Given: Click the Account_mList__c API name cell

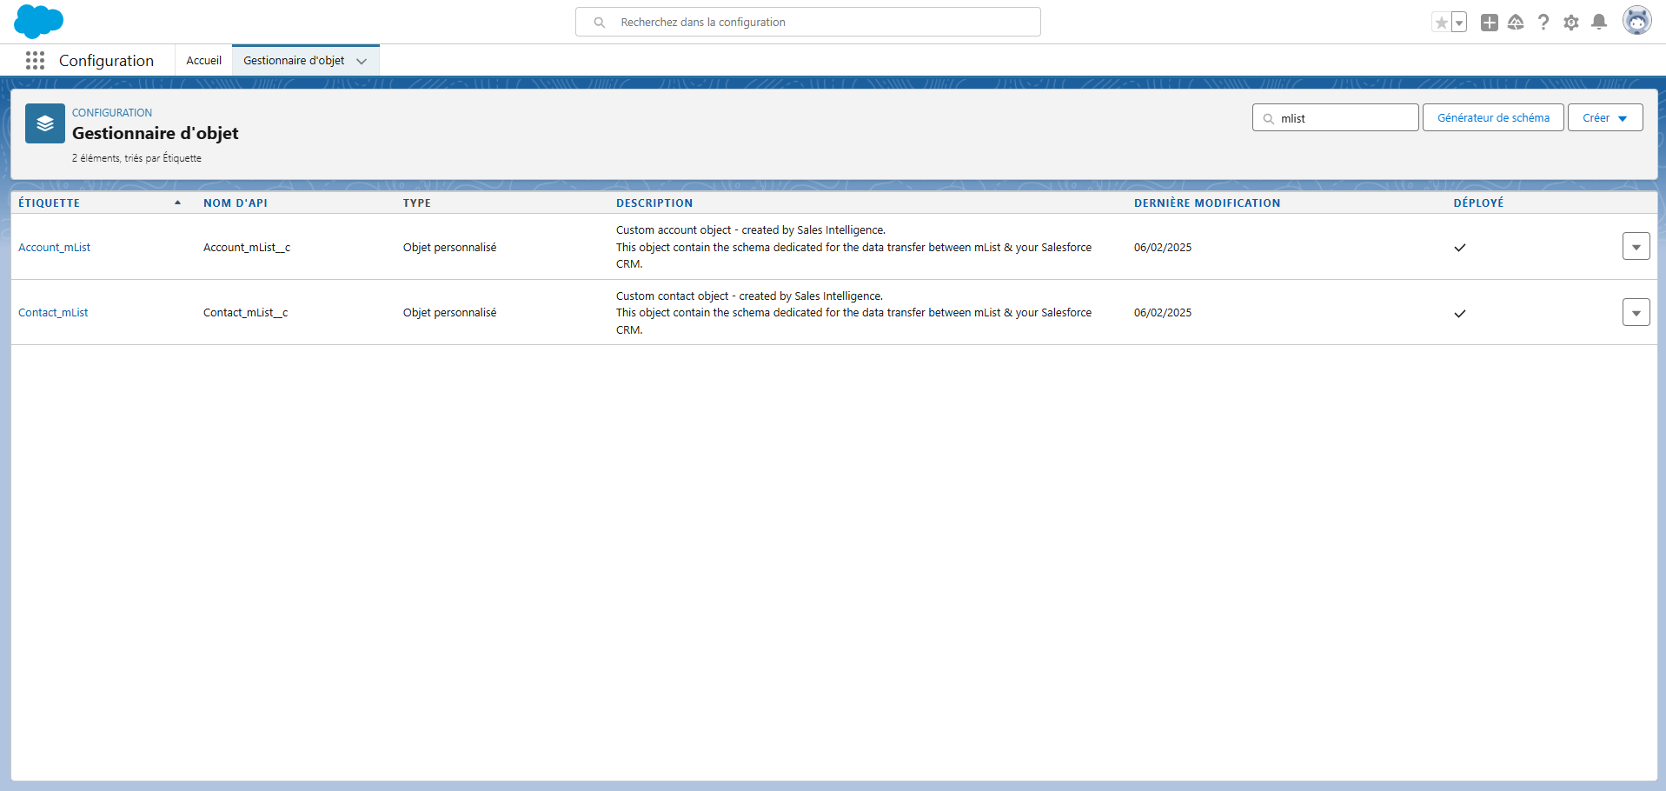Looking at the screenshot, I should coord(247,248).
